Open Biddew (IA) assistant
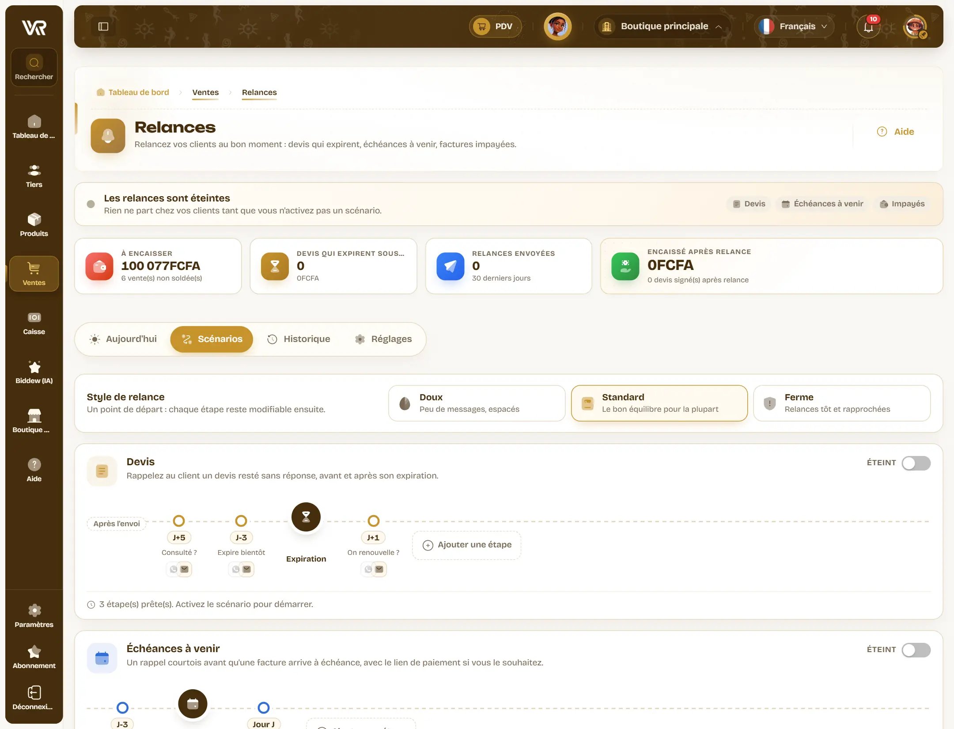The image size is (954, 729). [34, 372]
